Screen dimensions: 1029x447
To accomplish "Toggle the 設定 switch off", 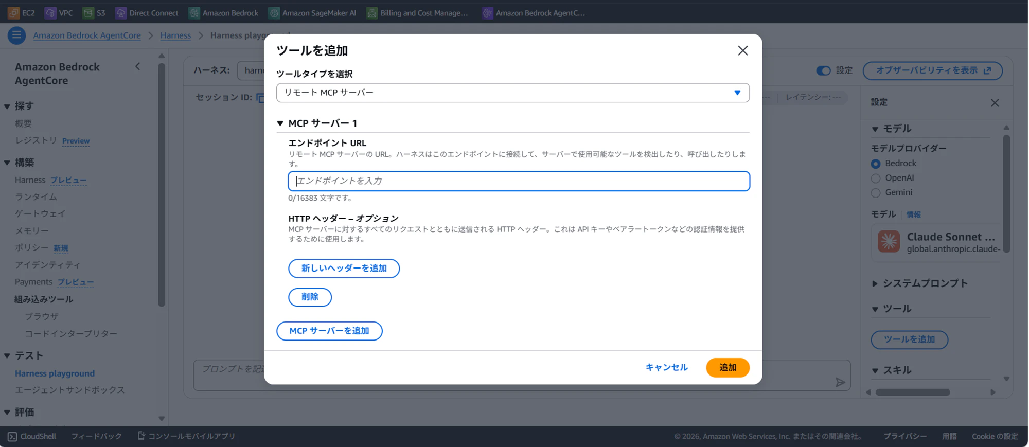I will 823,70.
